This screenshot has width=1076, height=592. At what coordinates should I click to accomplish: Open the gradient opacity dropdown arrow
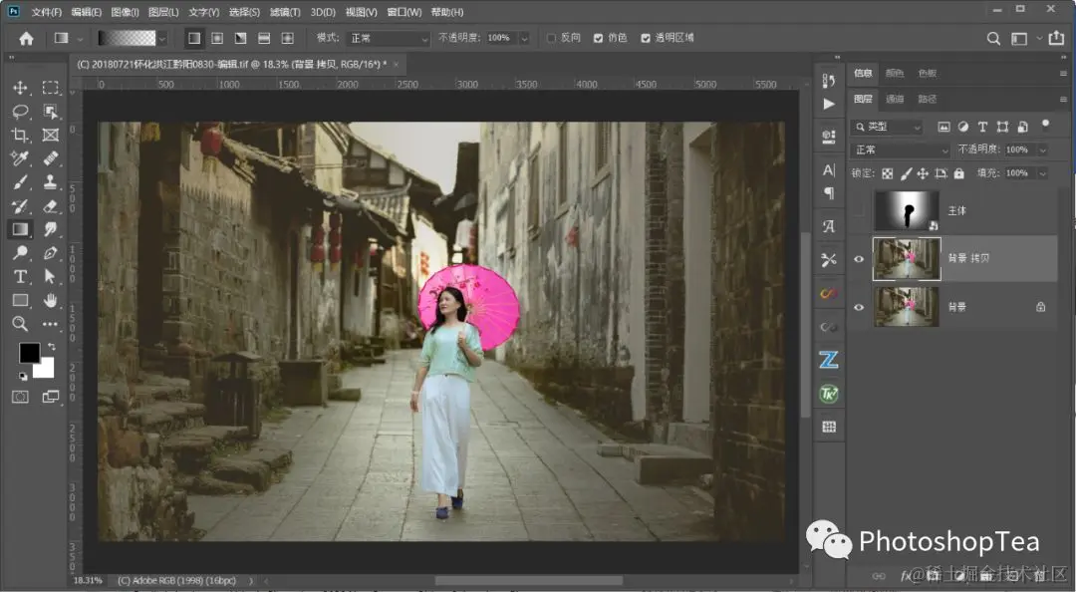[524, 39]
